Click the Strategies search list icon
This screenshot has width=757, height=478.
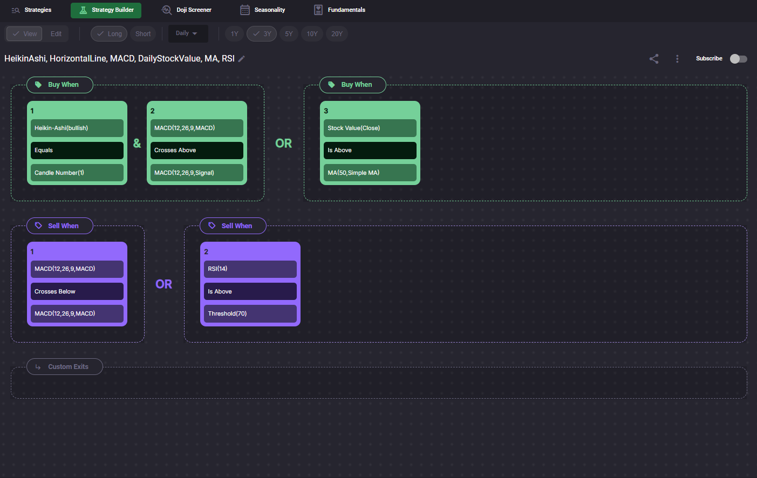16,10
